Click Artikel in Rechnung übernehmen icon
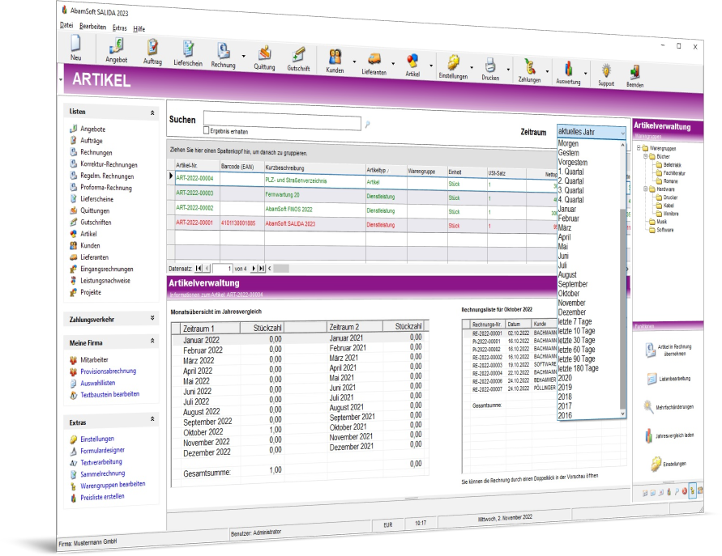This screenshot has height=556, width=722. [x=650, y=350]
